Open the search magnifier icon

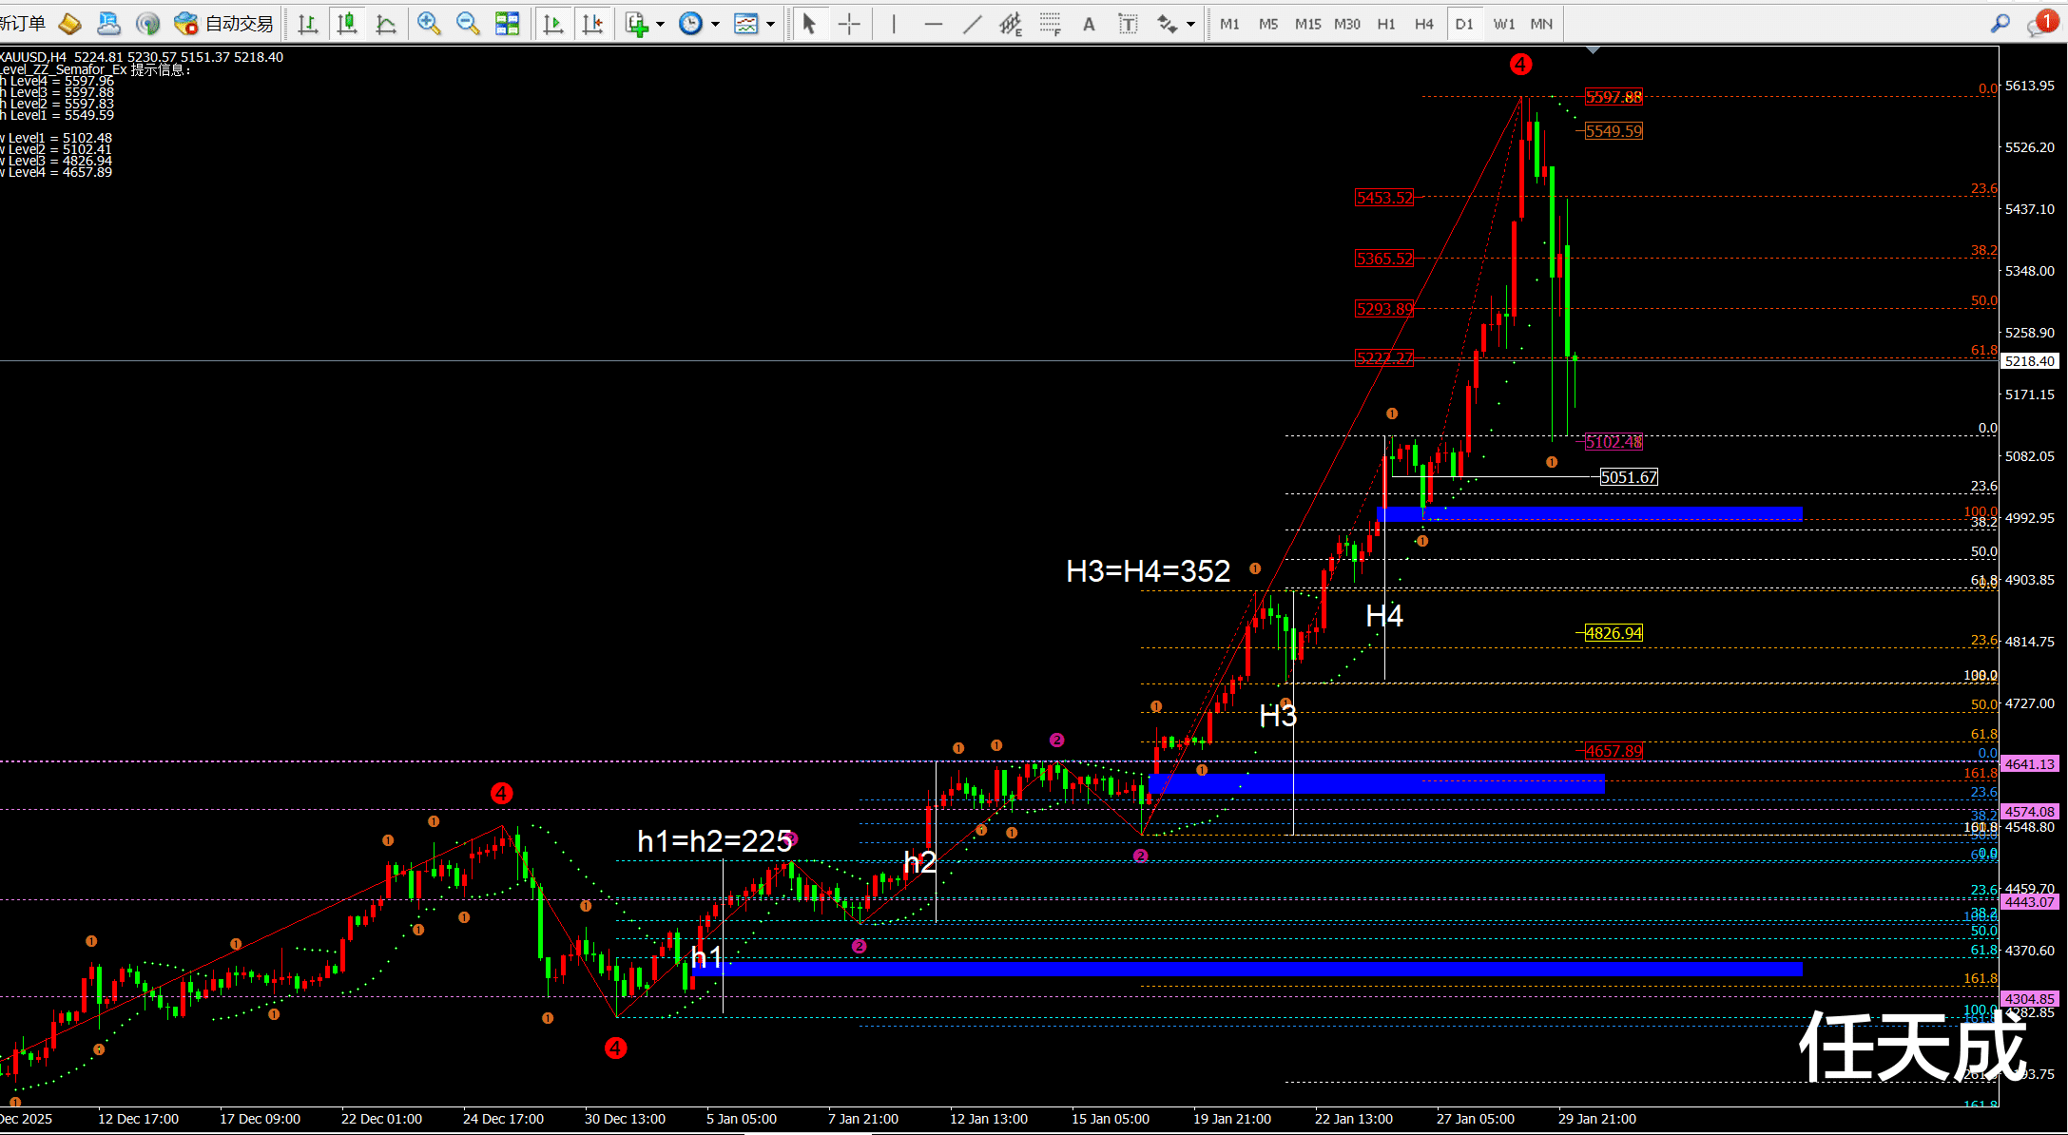point(2000,24)
